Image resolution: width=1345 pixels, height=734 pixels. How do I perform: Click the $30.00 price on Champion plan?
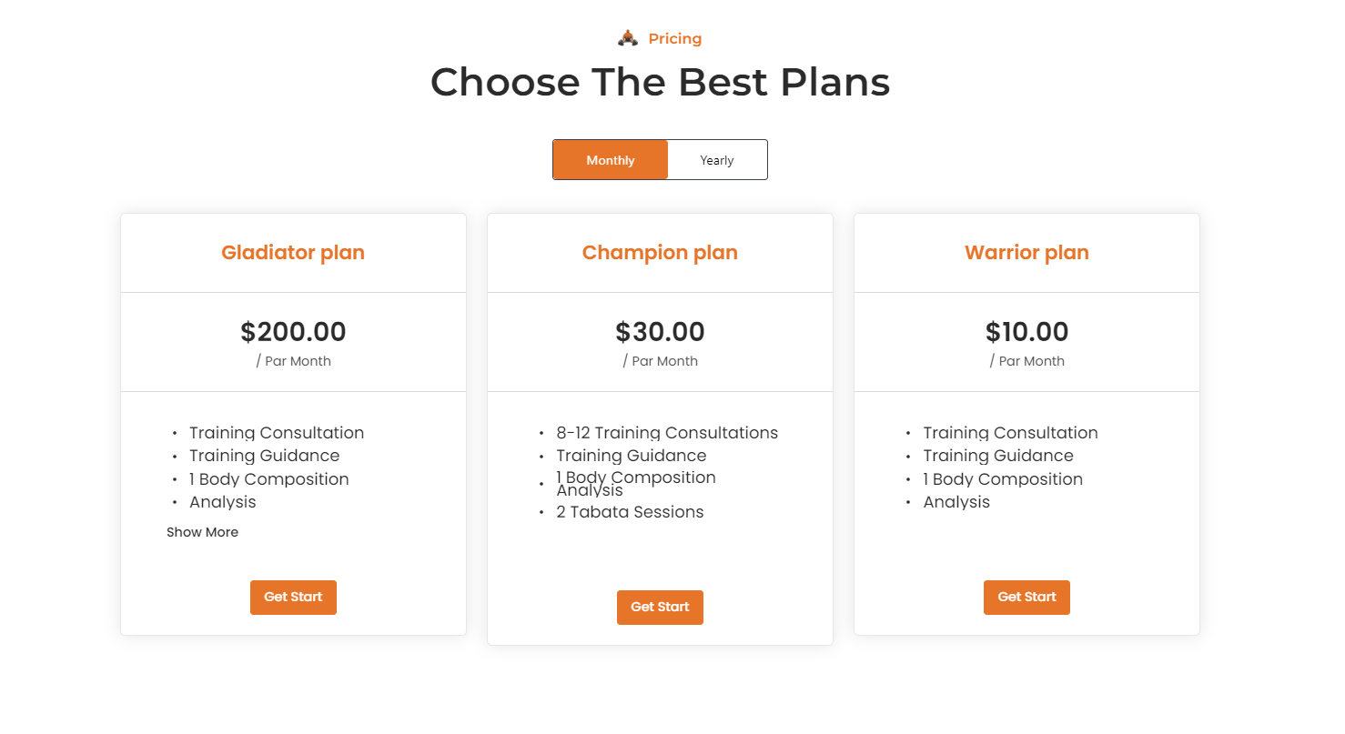pos(660,332)
